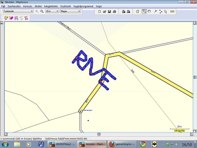Expand the Turistautak map product dropdown
This screenshot has width=197, height=148.
pyautogui.click(x=32, y=11)
